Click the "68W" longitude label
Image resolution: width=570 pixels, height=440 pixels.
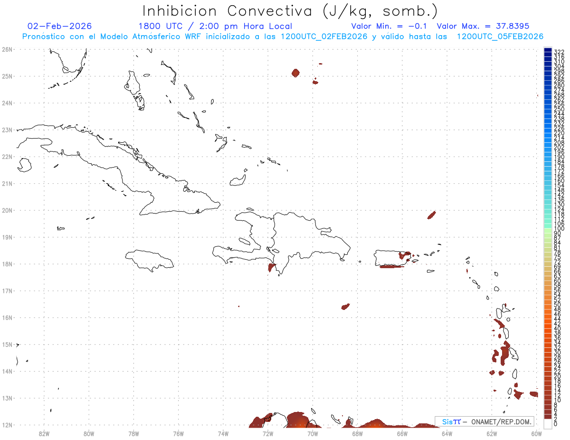point(358,433)
